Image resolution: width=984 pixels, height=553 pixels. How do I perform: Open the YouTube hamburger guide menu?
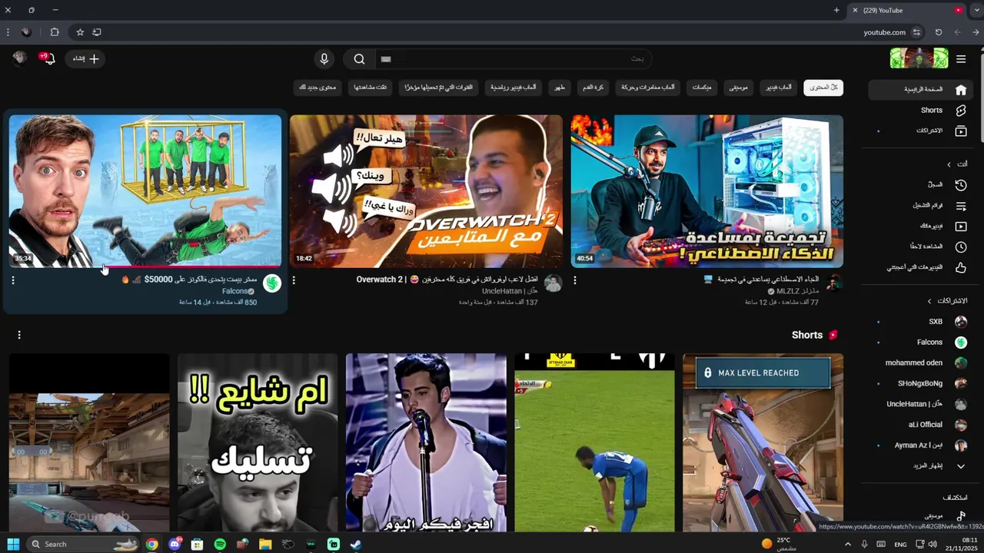(961, 59)
